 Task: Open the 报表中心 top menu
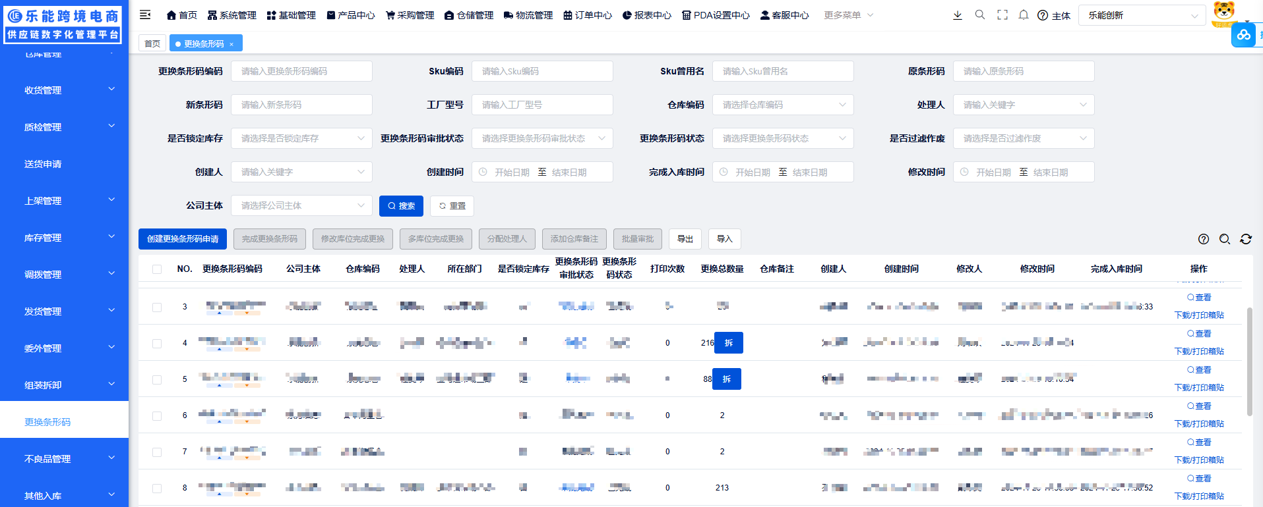point(646,15)
